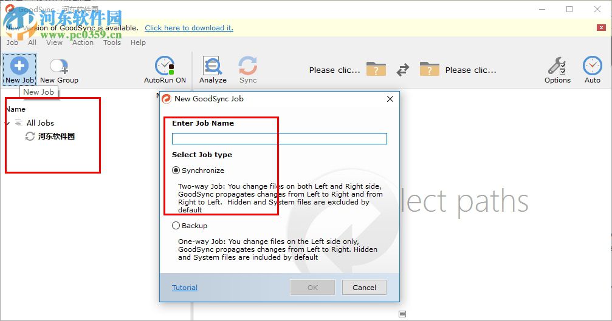Image resolution: width=612 pixels, height=321 pixels.
Task: Choose the right folder path icon
Action: (x=429, y=69)
